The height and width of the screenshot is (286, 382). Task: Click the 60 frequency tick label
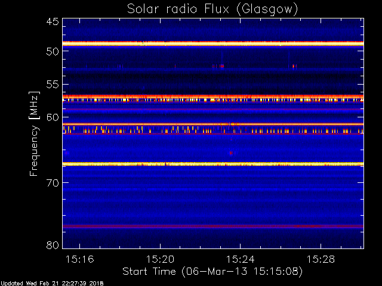pyautogui.click(x=53, y=117)
